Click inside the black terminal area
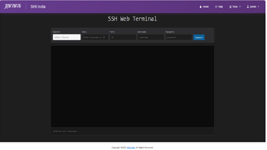Screen dimensions: 267x150 coord(132,86)
